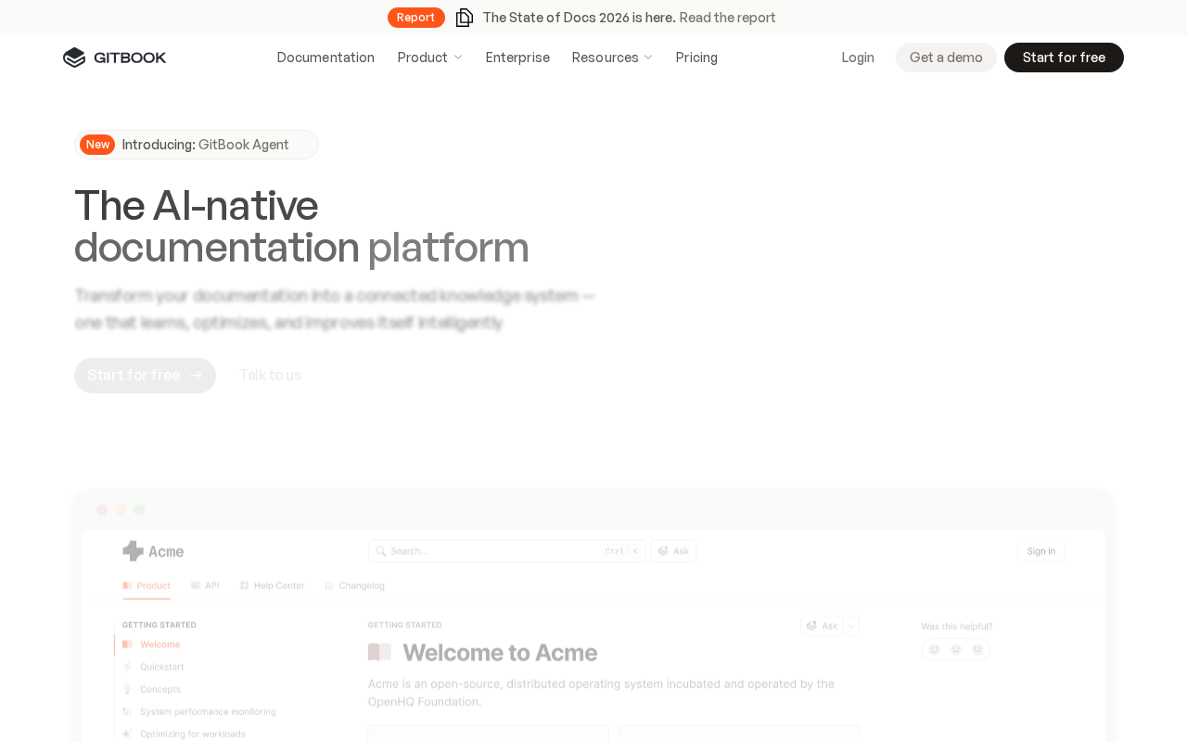Go to the Pricing page
Image resolution: width=1187 pixels, height=742 pixels.
[x=696, y=58]
